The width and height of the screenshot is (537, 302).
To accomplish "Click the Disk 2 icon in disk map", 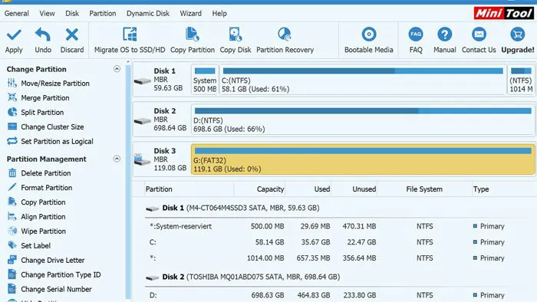I will [142, 121].
